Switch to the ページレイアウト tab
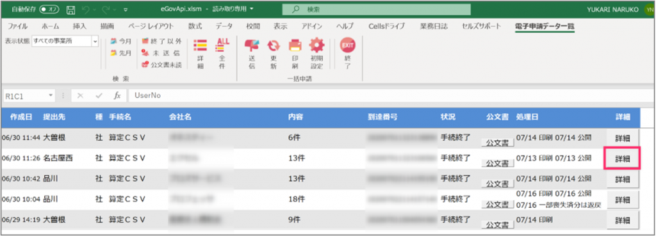The width and height of the screenshot is (656, 236). (151, 26)
